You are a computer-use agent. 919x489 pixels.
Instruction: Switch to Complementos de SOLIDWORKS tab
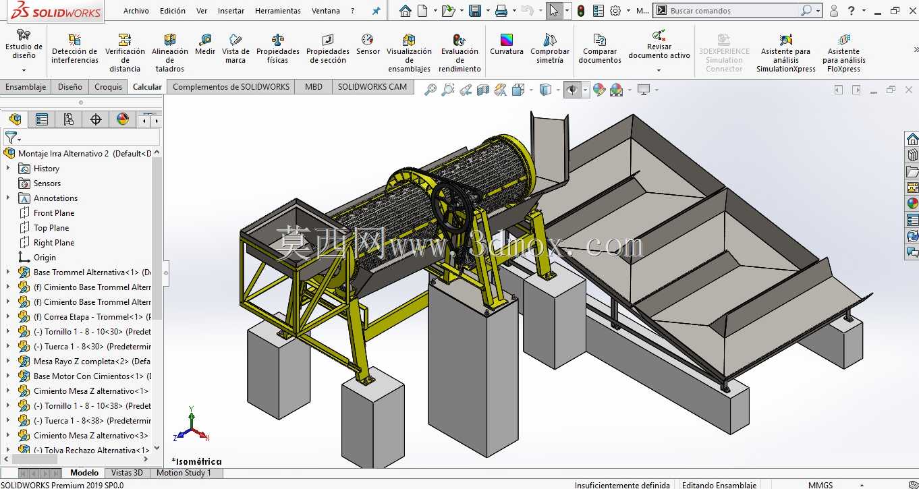(231, 87)
